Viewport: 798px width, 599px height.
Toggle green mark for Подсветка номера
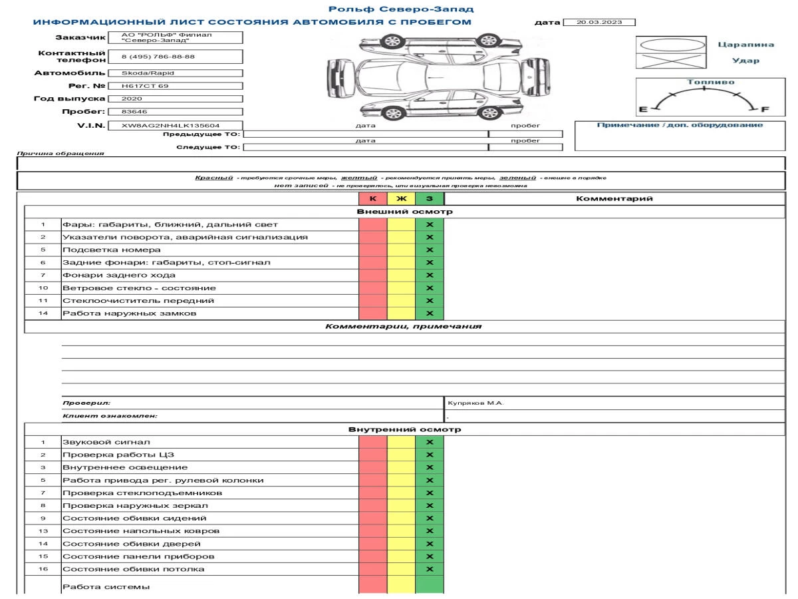(x=430, y=250)
